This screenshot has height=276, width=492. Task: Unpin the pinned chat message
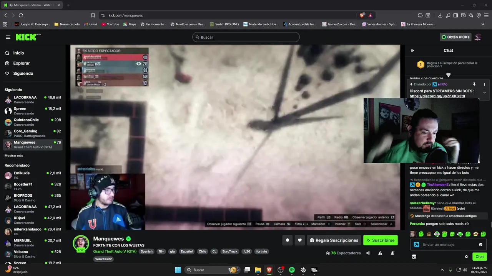pos(474,84)
